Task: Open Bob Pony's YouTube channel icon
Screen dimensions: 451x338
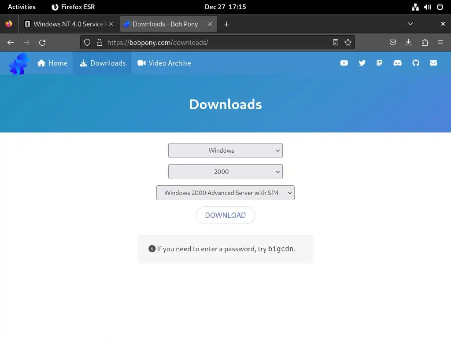Action: pos(344,63)
